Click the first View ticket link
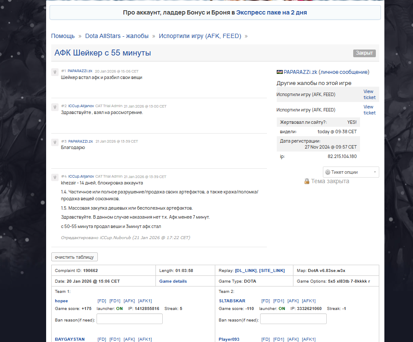413x342 pixels. point(369,94)
